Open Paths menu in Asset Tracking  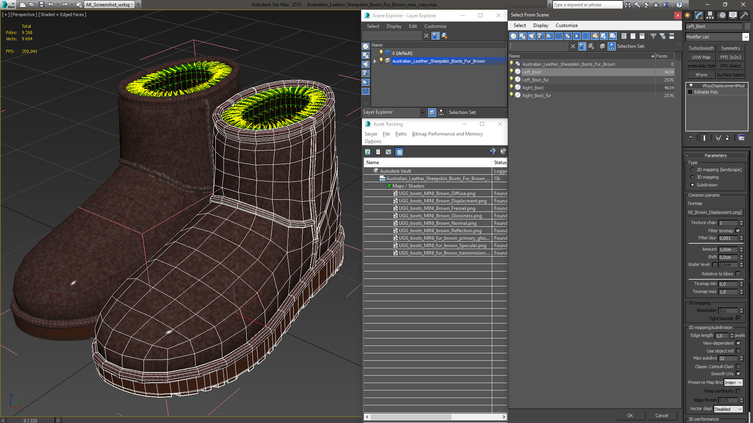[x=401, y=134]
